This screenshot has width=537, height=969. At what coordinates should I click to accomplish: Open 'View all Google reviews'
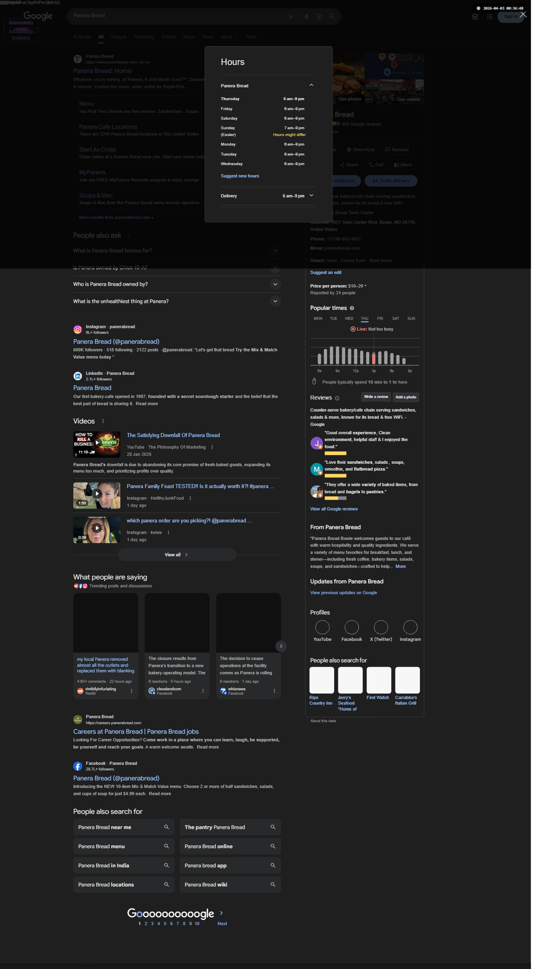pyautogui.click(x=334, y=509)
